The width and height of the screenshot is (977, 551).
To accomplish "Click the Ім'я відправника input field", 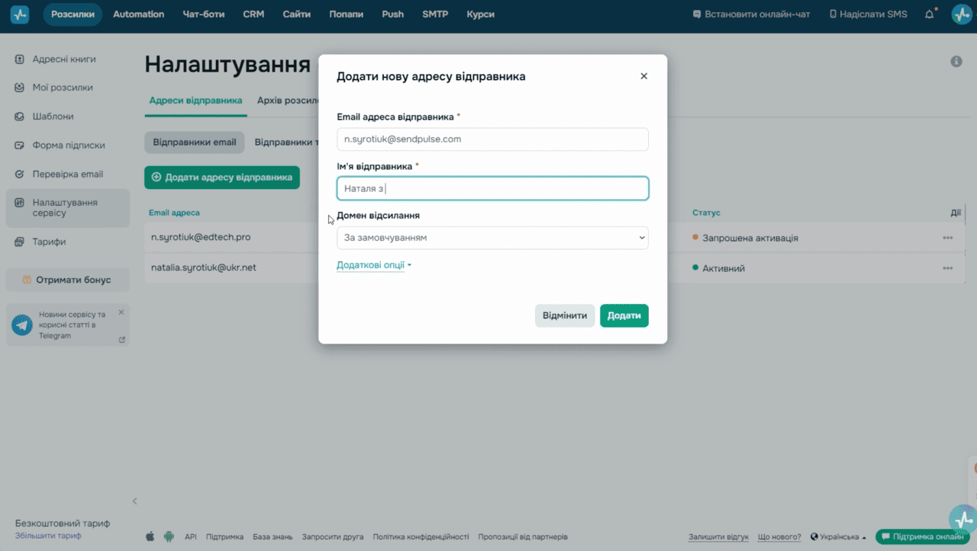I will [x=492, y=189].
